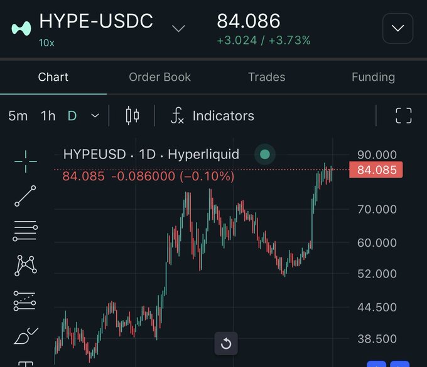Select the XABCD pattern tool
The image size is (427, 367).
[x=26, y=266]
